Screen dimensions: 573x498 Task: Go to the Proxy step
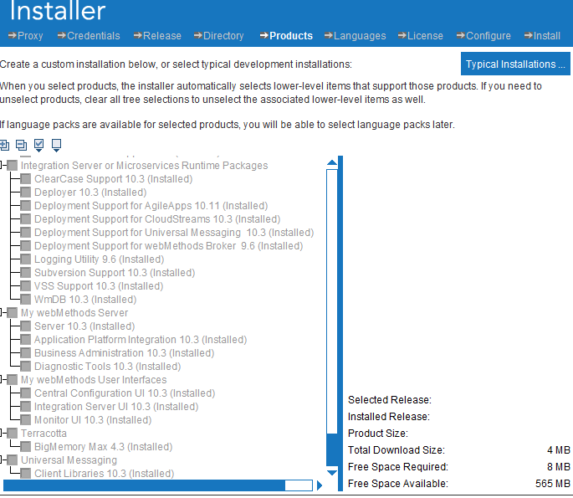coord(25,36)
